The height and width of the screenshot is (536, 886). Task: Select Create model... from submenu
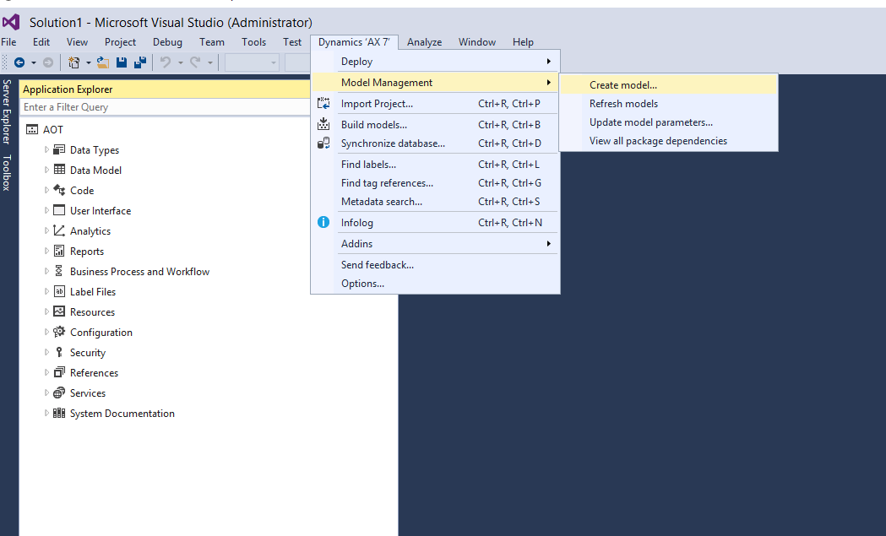coord(623,85)
